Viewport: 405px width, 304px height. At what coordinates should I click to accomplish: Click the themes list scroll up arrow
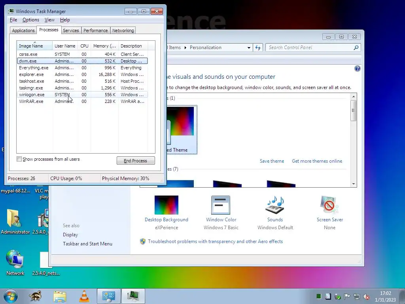point(354,97)
